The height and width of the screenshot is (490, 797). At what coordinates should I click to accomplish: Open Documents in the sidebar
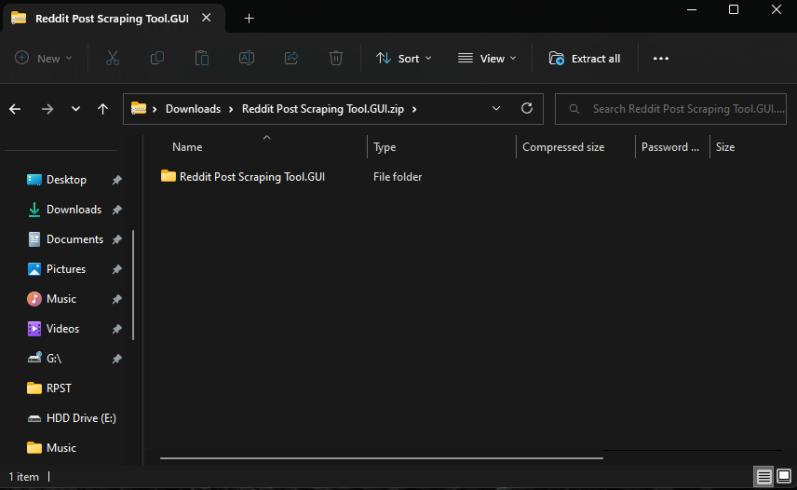tap(74, 239)
